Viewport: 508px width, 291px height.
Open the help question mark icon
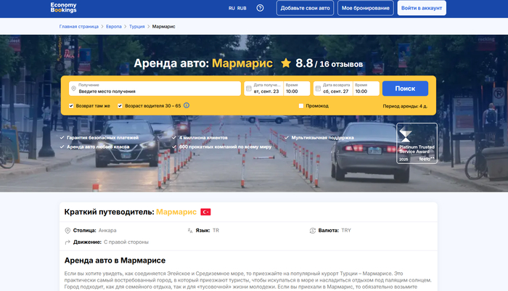pos(261,8)
